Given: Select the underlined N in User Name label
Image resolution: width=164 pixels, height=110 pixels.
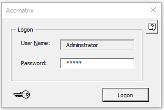Looking at the screenshot, I should coord(36,43).
